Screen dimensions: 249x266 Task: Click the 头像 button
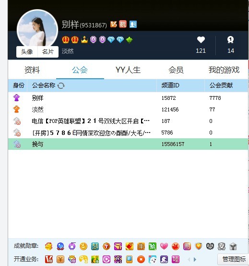(x=27, y=51)
